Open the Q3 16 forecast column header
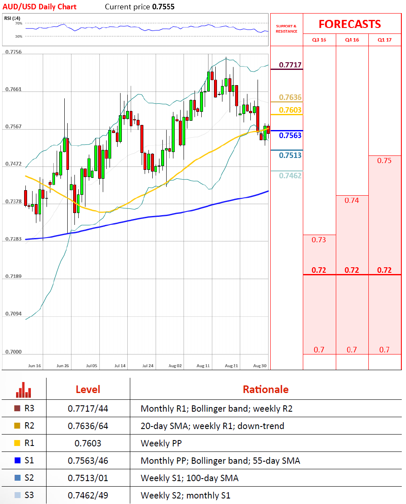The height and width of the screenshot is (504, 406). pos(319,40)
